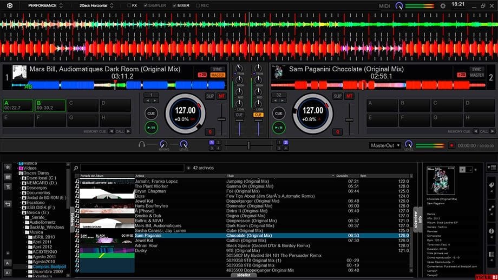
Task: Set hot cue A on deck 1
Action: coord(18,105)
